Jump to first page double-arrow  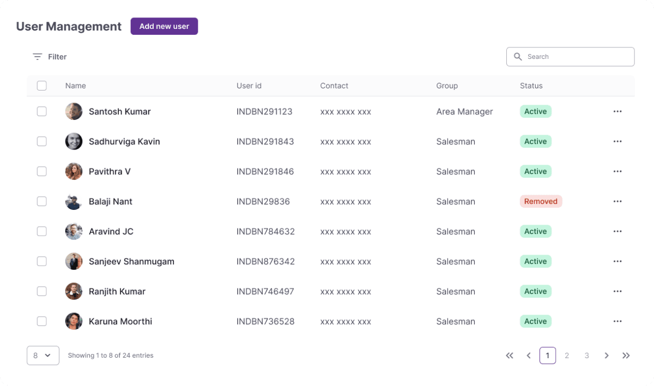click(510, 355)
